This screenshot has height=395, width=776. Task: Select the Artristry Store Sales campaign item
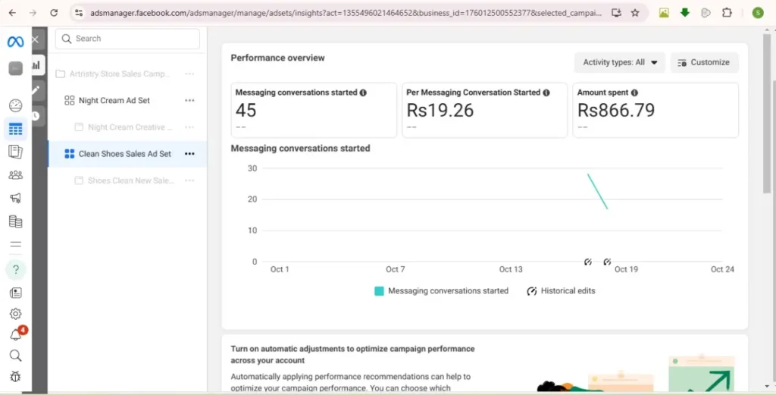119,74
